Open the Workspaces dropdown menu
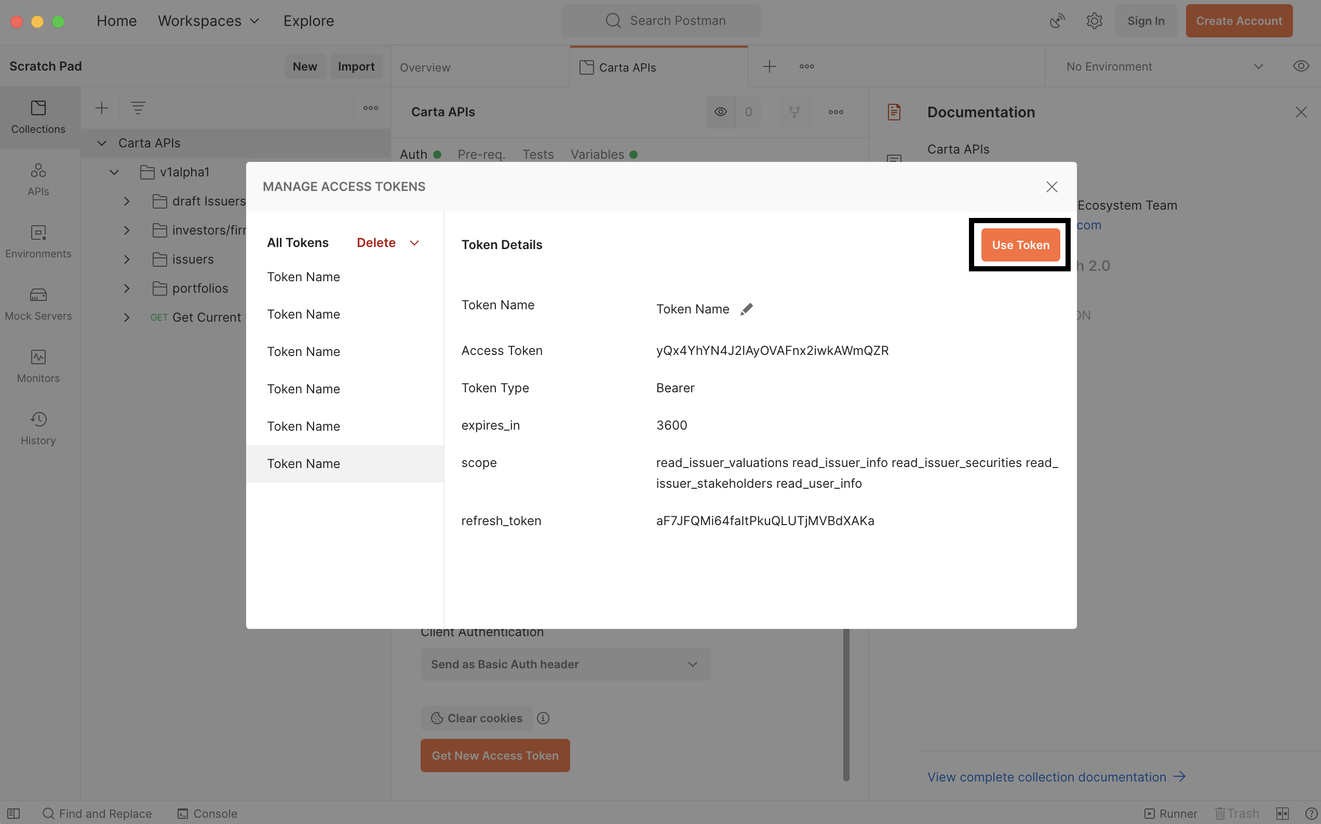Viewport: 1321px width, 824px height. coord(208,21)
